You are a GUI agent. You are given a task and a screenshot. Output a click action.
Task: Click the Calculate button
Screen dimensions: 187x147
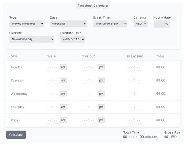[16, 135]
